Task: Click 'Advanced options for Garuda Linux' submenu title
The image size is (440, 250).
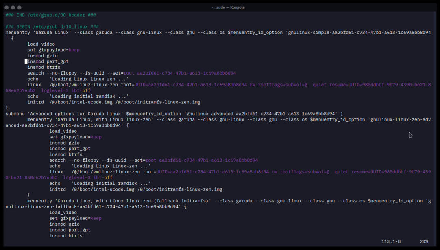Action: tap(76, 114)
